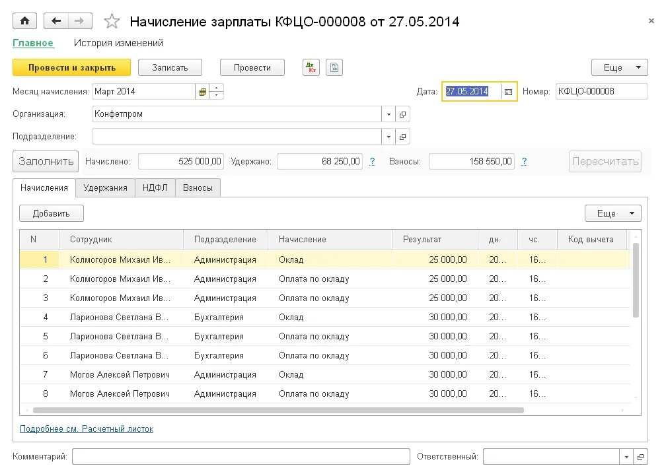Click into the Номер field

pos(601,92)
